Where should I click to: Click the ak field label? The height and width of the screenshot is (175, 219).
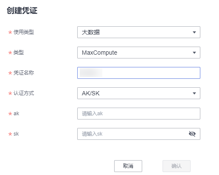click(16, 114)
